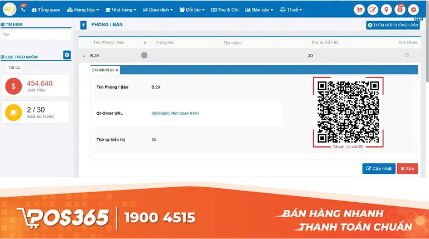Click the location pin icon

click(387, 10)
